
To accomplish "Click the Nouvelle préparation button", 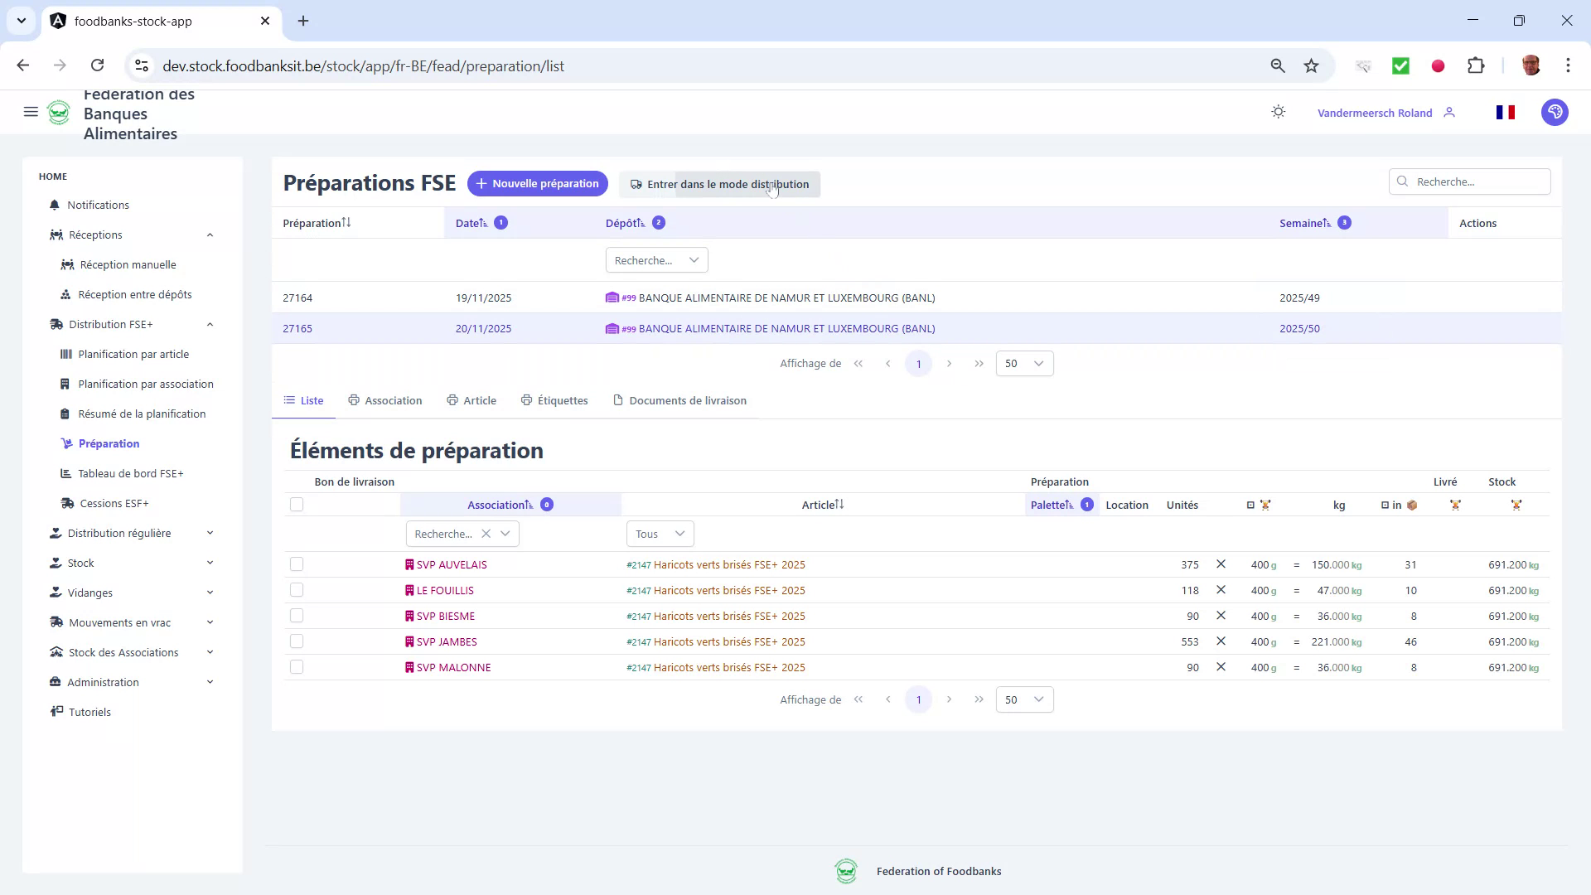I will (x=537, y=183).
